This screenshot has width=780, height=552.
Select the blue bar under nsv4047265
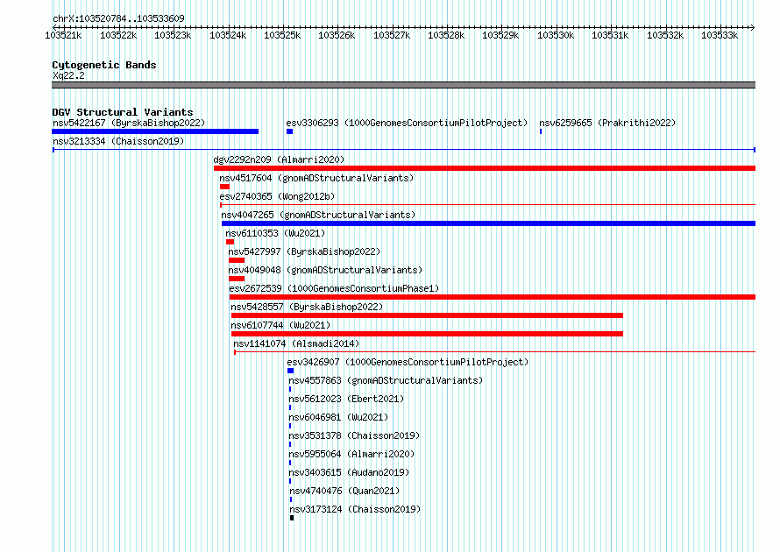coord(488,223)
